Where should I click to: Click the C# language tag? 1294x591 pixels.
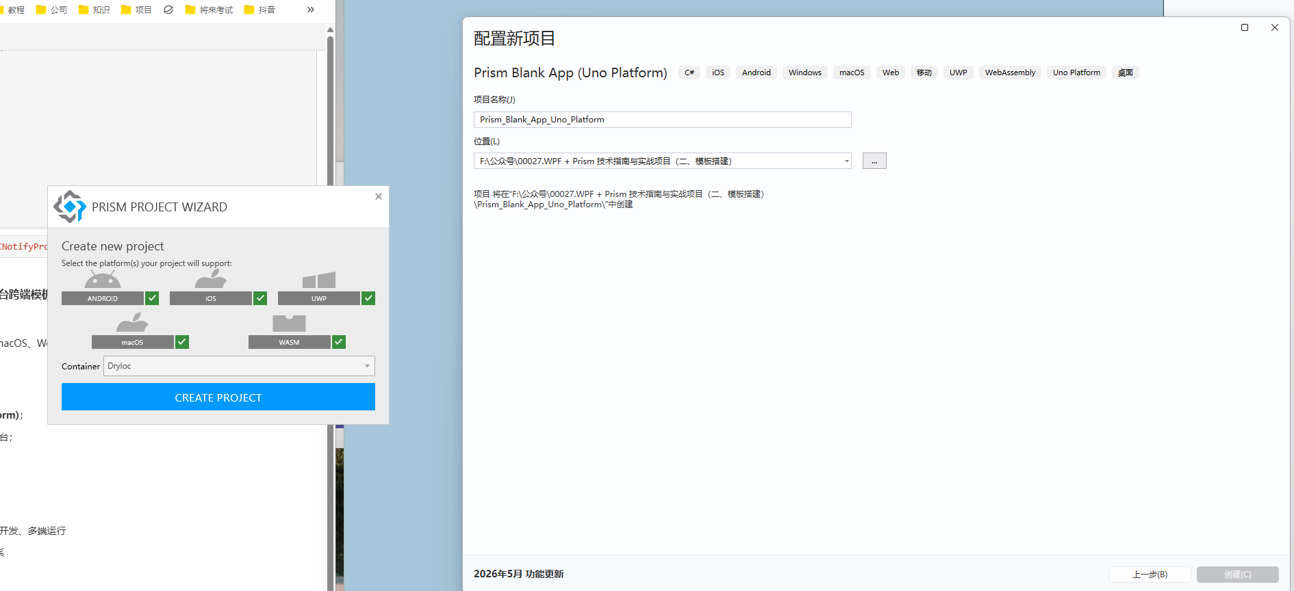tap(689, 73)
